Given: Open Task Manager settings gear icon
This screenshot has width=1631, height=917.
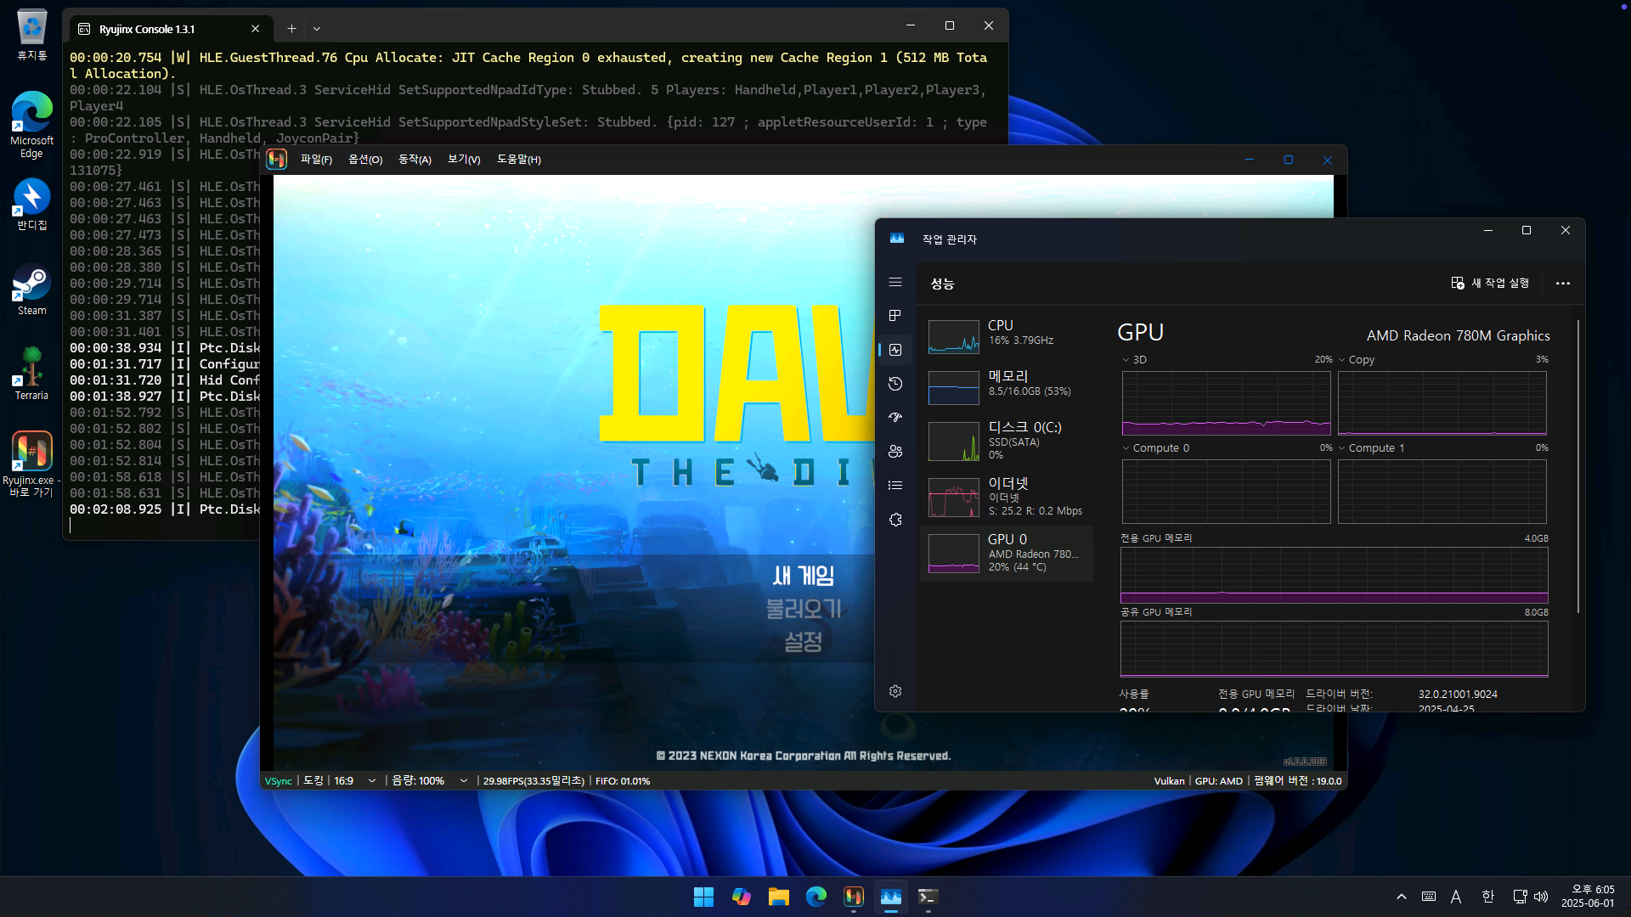Looking at the screenshot, I should click(895, 692).
